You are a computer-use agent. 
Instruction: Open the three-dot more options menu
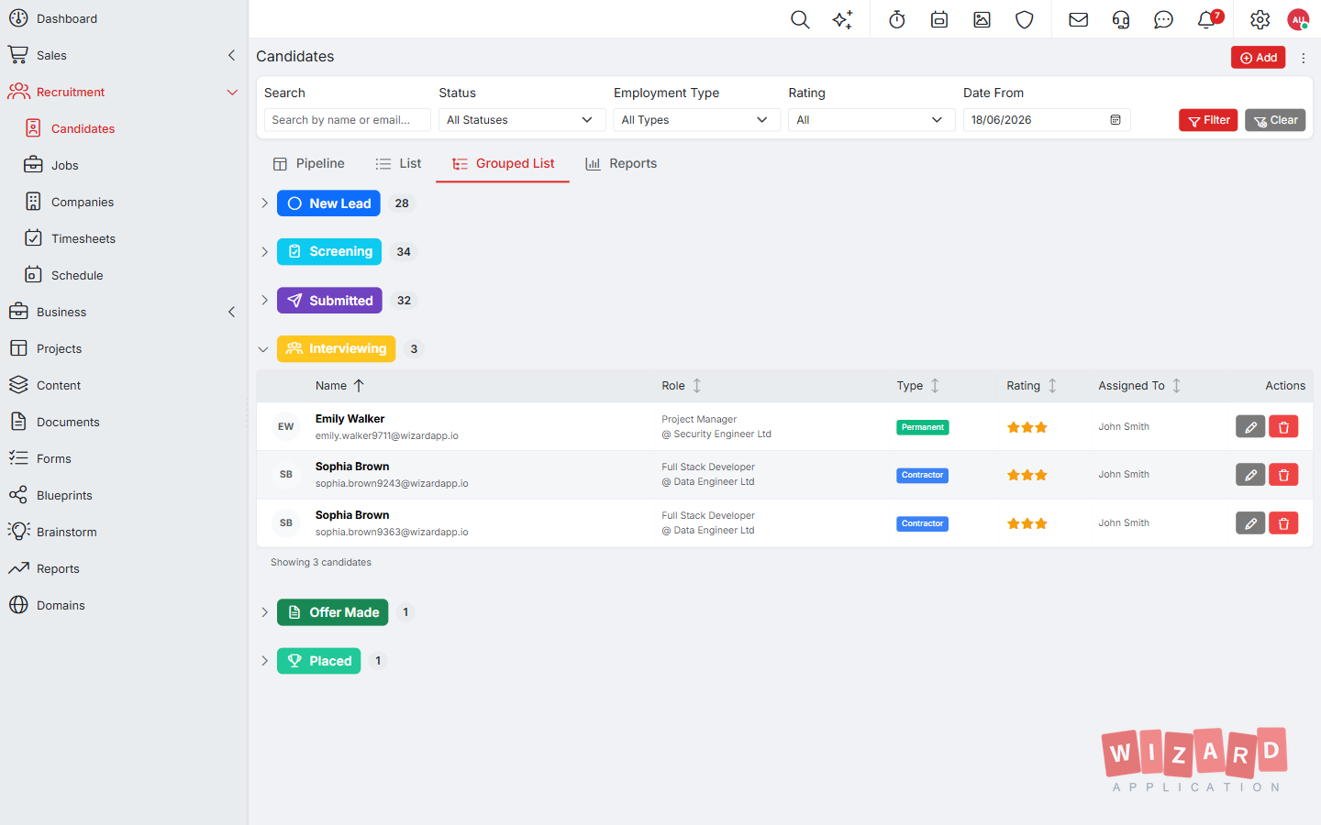[x=1303, y=58]
